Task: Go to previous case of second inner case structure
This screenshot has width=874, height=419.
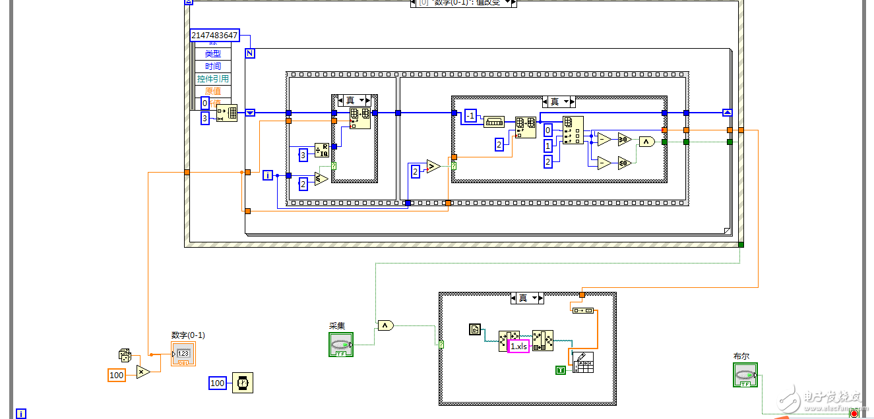Action: tap(546, 101)
